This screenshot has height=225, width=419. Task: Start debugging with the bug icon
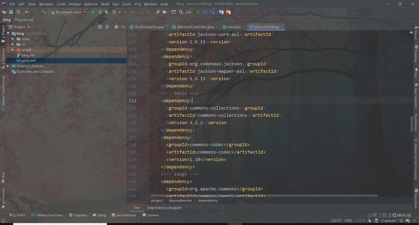[x=100, y=12]
